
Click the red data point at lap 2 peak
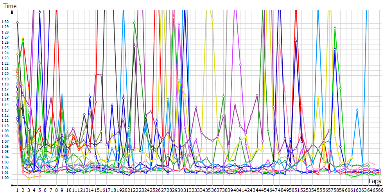click(23, 39)
